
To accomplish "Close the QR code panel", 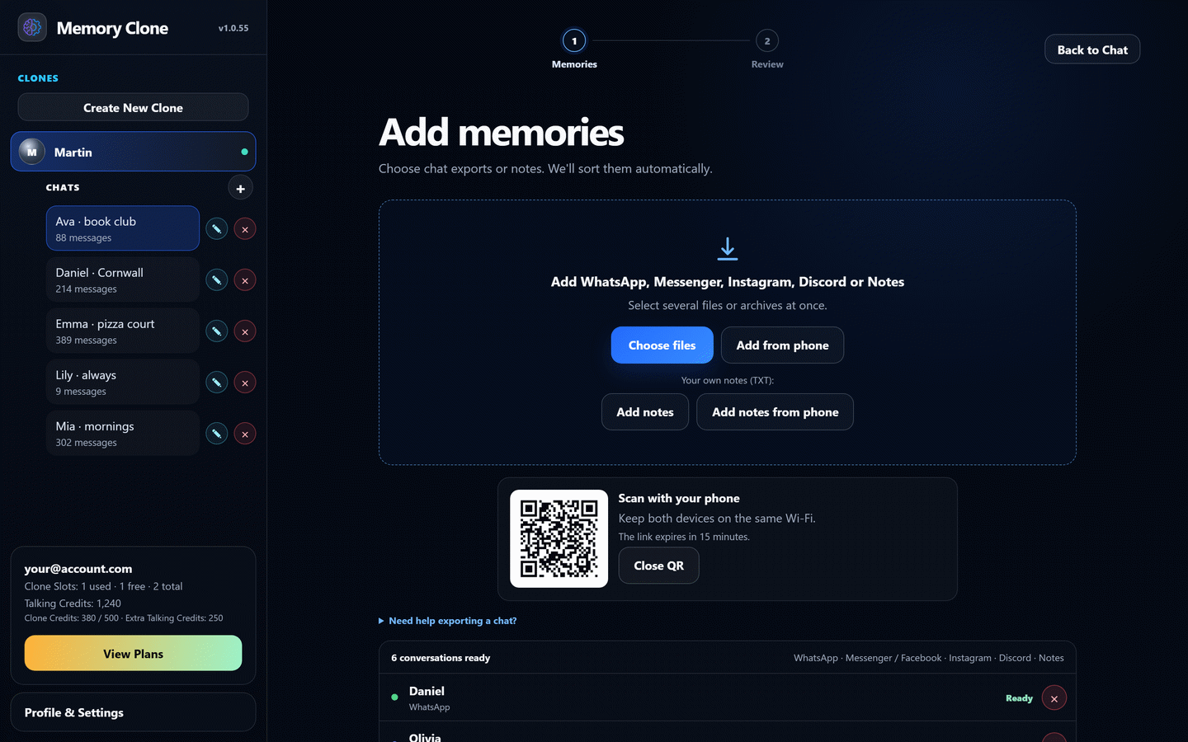I will tap(658, 566).
